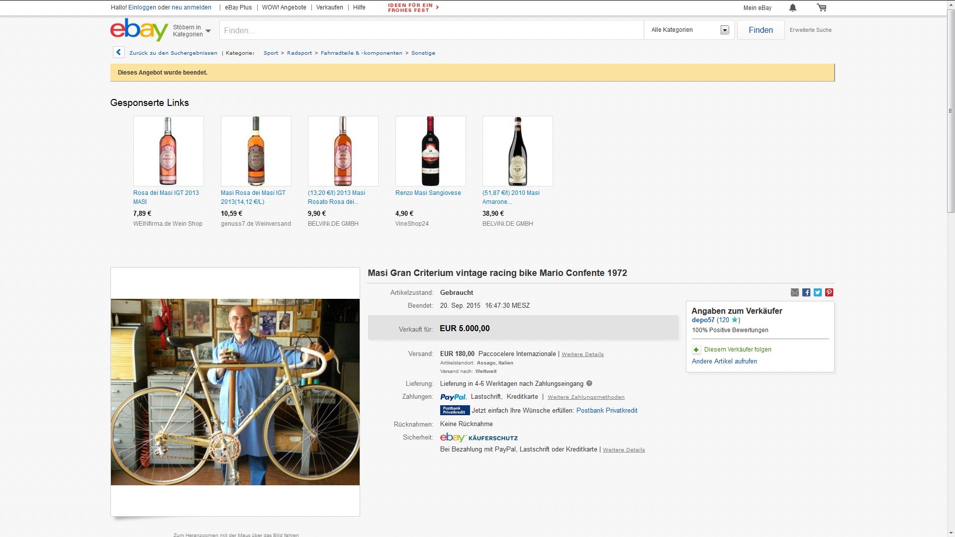955x537 pixels.
Task: Click the eBay logo
Action: 139,30
